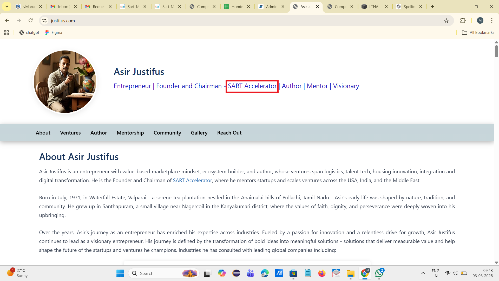Switch to the Reque Gmail tab

98,7
